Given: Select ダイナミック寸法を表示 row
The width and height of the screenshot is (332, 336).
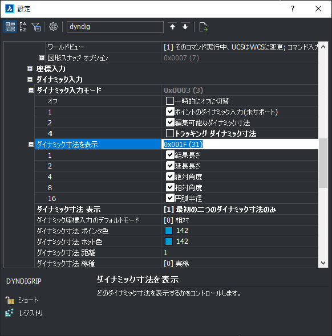Looking at the screenshot, I should click(x=98, y=144).
